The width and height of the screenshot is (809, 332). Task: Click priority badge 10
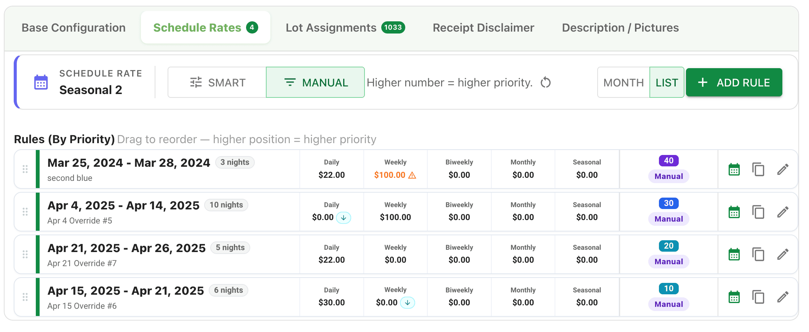[x=669, y=289]
